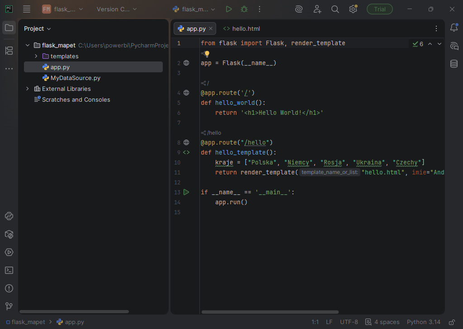Open the flask_mapet project dropdown in title bar
The width and height of the screenshot is (463, 329).
click(62, 9)
